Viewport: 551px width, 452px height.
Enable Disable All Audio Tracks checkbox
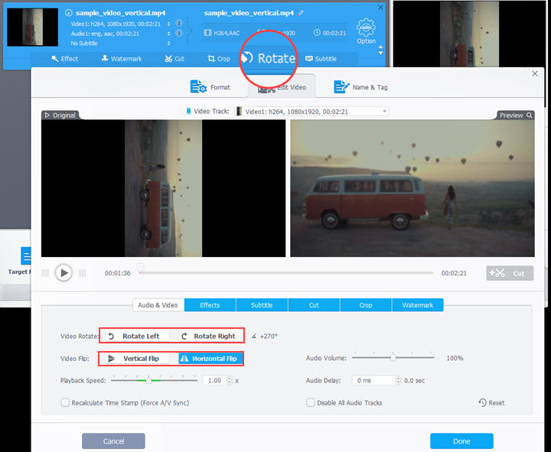pyautogui.click(x=310, y=402)
